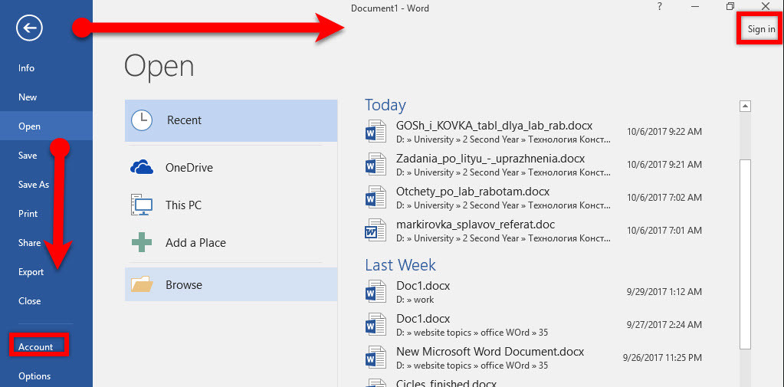Click the Browse button label
The width and height of the screenshot is (784, 387).
(184, 285)
